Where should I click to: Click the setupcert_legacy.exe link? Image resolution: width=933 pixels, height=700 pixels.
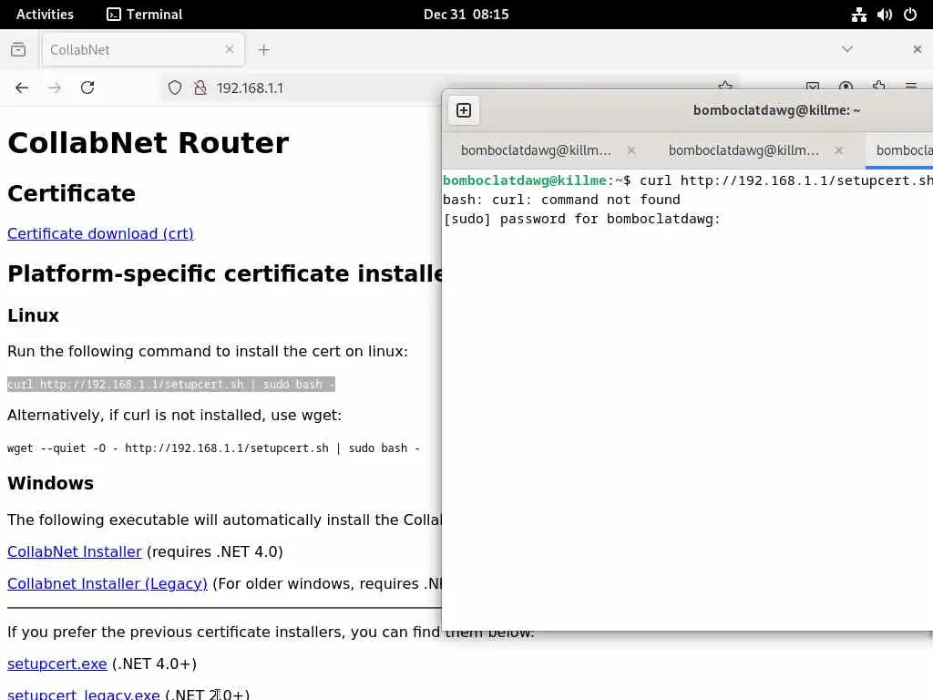tap(83, 694)
